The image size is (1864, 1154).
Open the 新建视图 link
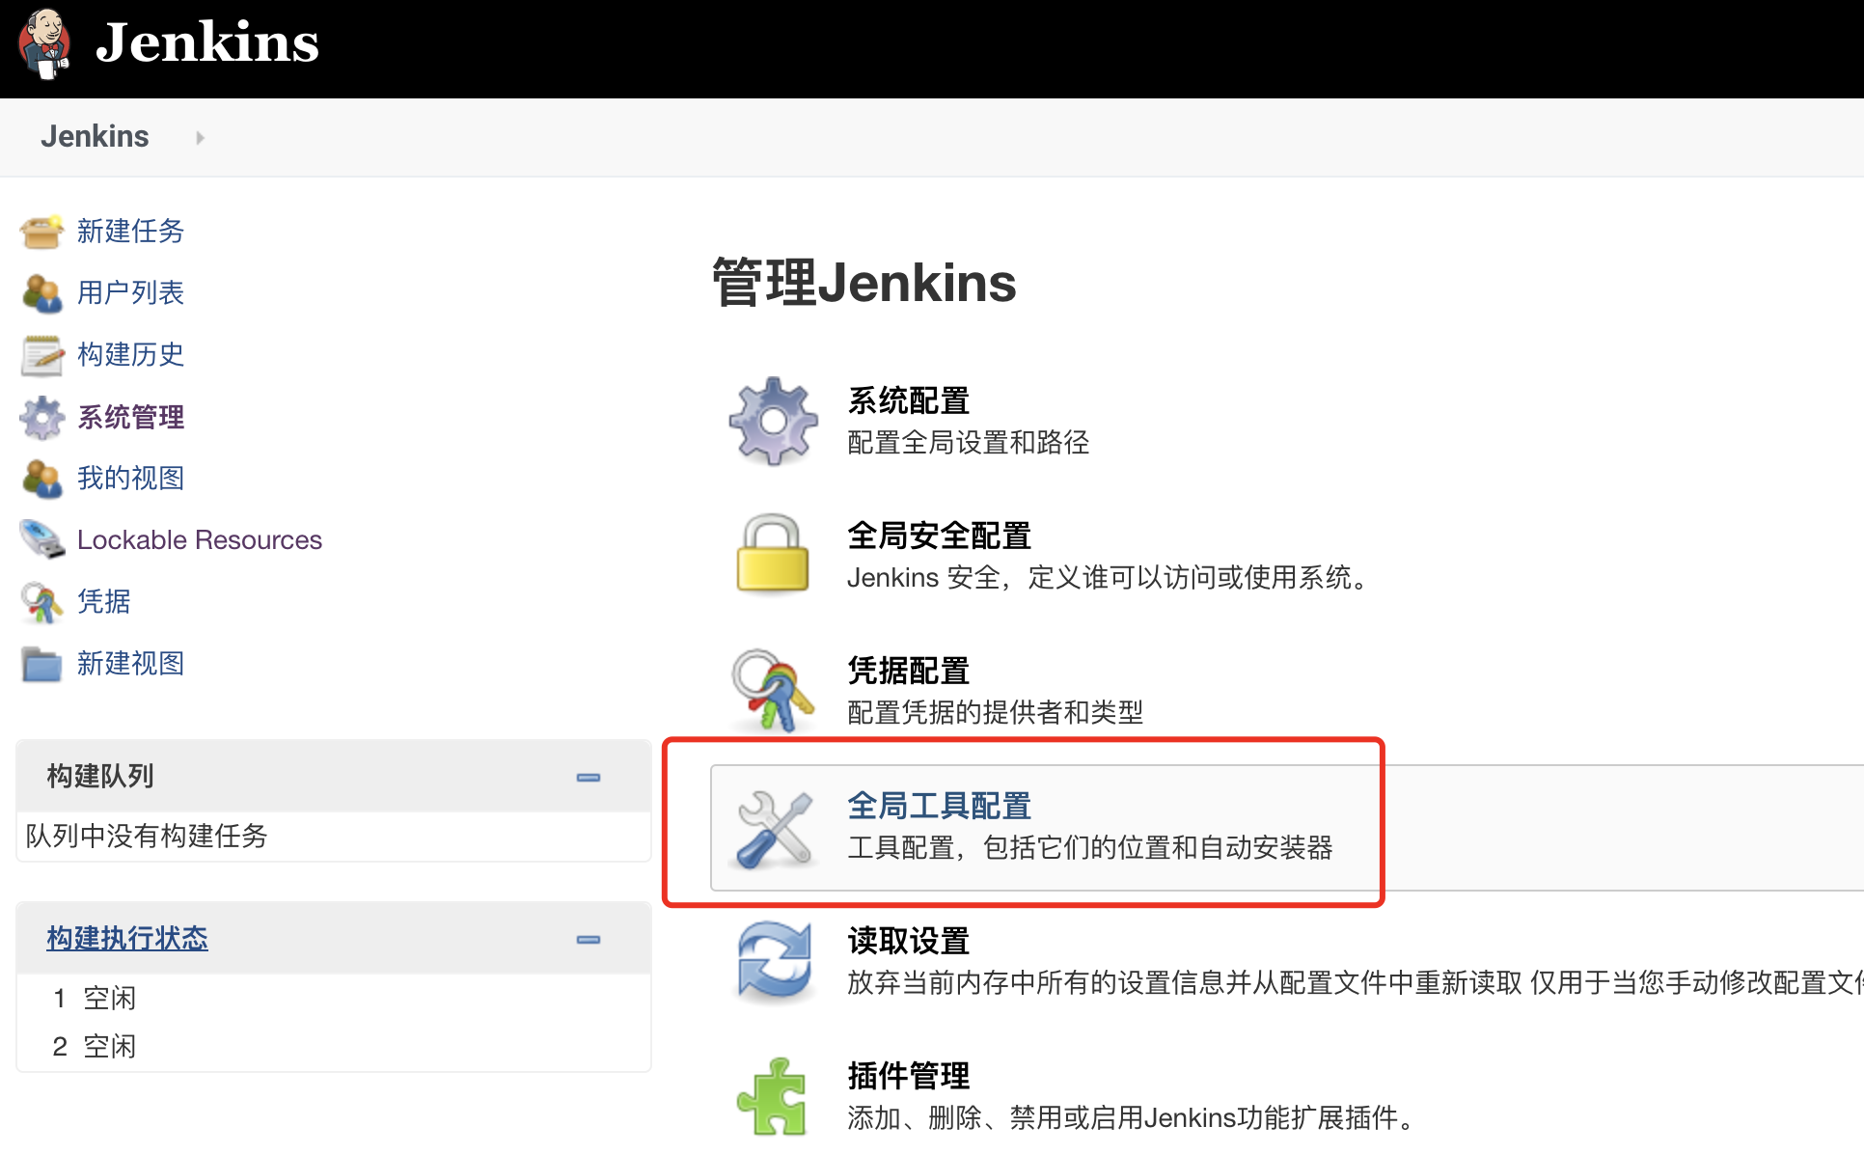[x=130, y=664]
